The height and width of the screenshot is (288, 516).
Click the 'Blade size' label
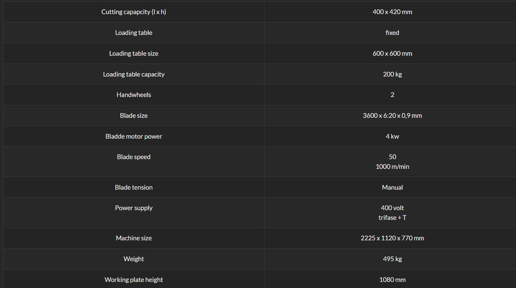pos(134,116)
